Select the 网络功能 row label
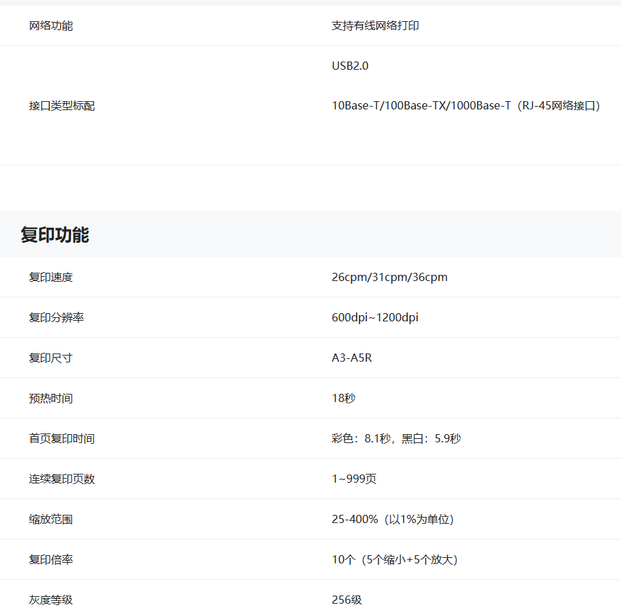 click(51, 26)
